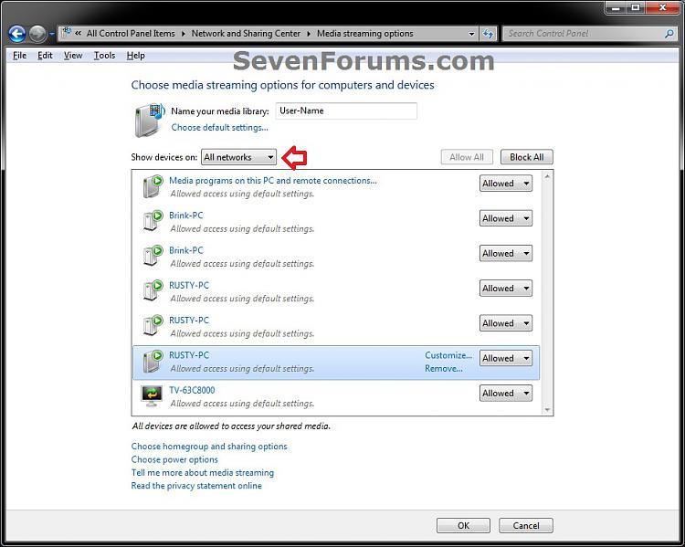Screen dimensions: 685x547
Task: Click the Block All button
Action: [x=527, y=157]
